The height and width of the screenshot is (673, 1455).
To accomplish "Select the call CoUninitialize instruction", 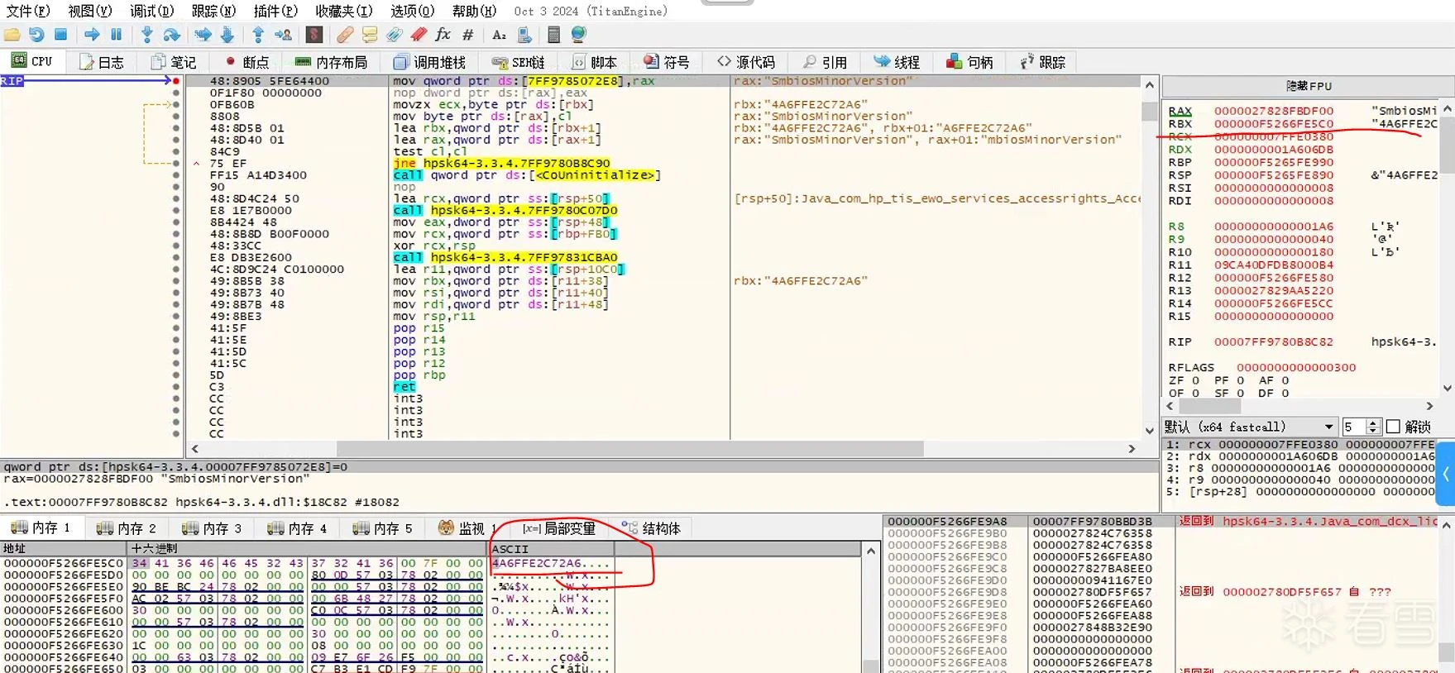I will 527,175.
